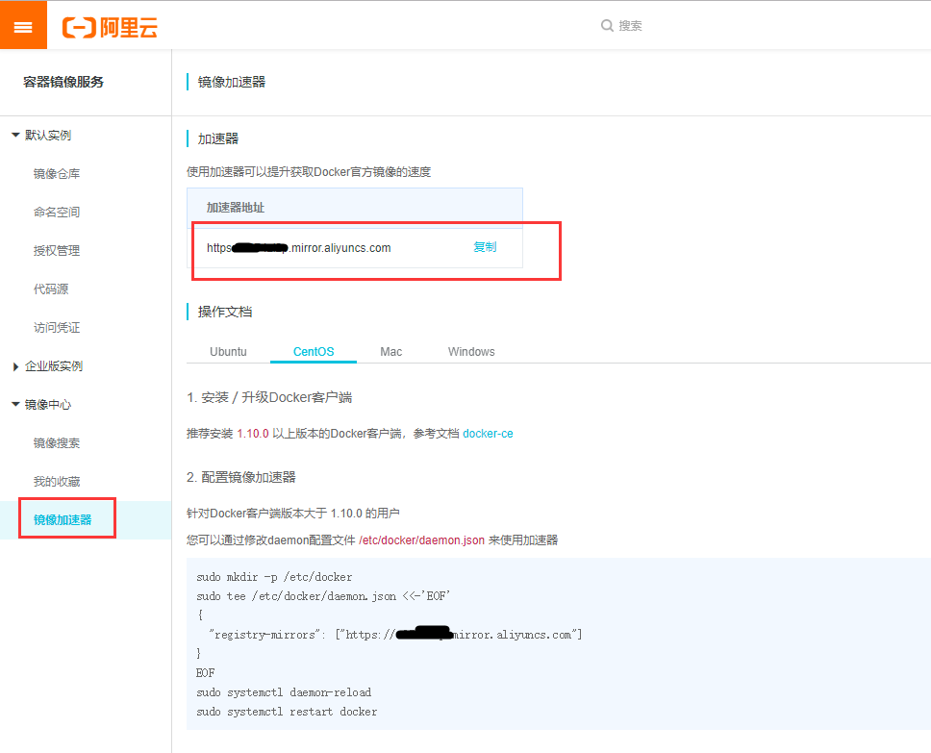Open 我的收藏 in sidebar
The width and height of the screenshot is (931, 753).
pos(57,482)
